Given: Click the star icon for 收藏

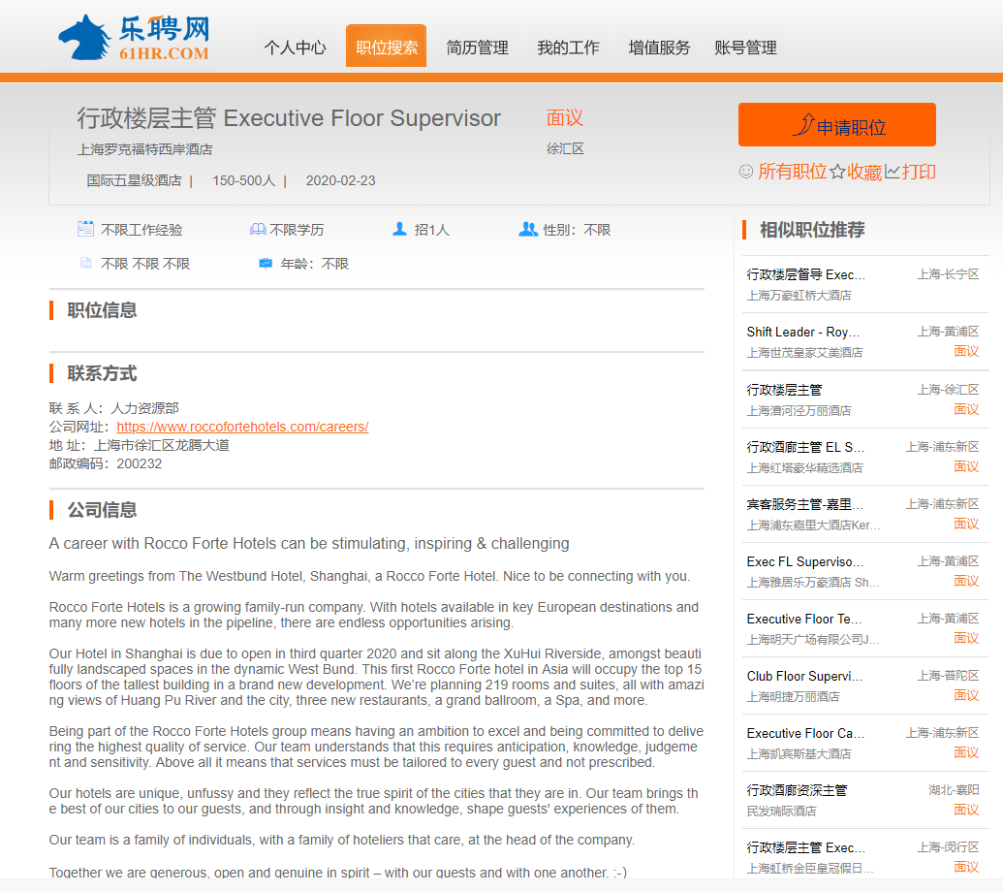Looking at the screenshot, I should (x=837, y=172).
